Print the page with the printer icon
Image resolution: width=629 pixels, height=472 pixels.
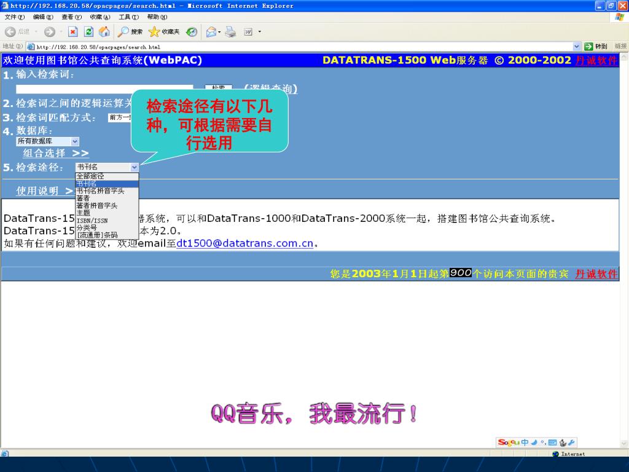230,32
